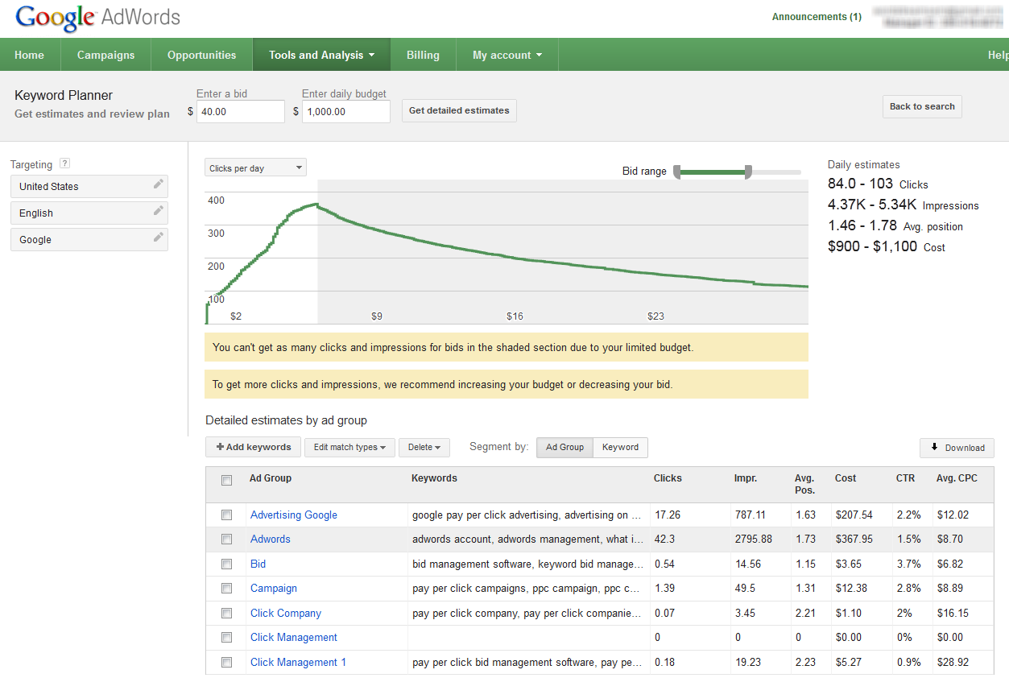Check the Click Management row checkbox
This screenshot has height=678, width=1009.
(x=227, y=638)
